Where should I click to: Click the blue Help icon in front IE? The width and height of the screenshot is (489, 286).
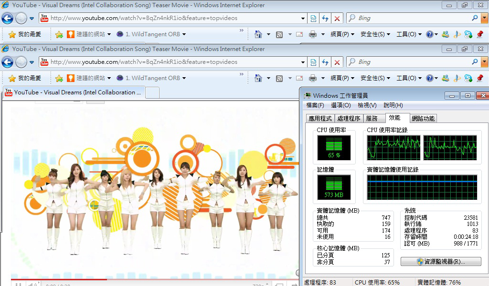[x=429, y=78]
